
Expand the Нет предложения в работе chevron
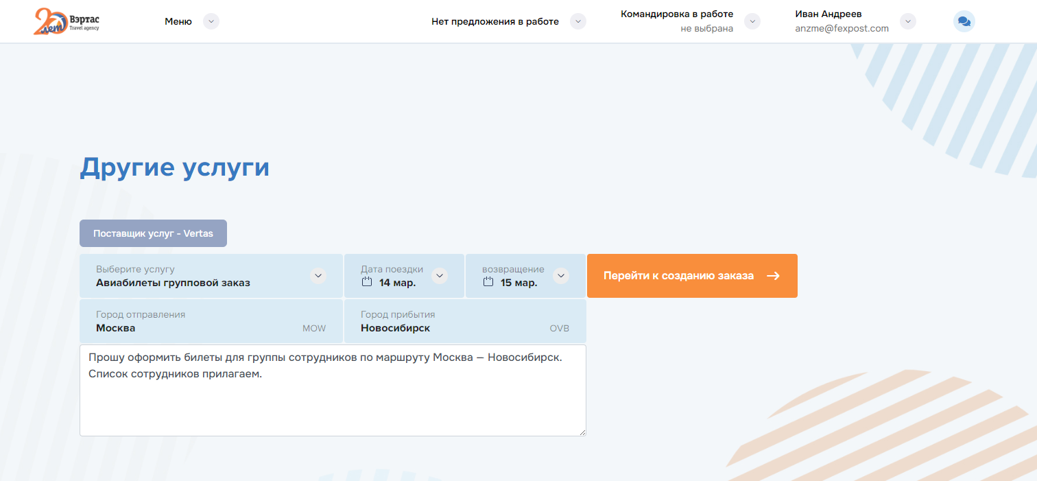tap(578, 21)
